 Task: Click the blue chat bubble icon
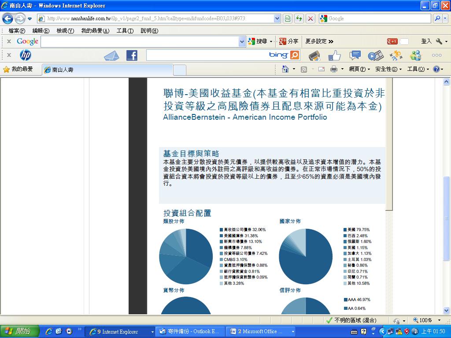click(x=355, y=55)
